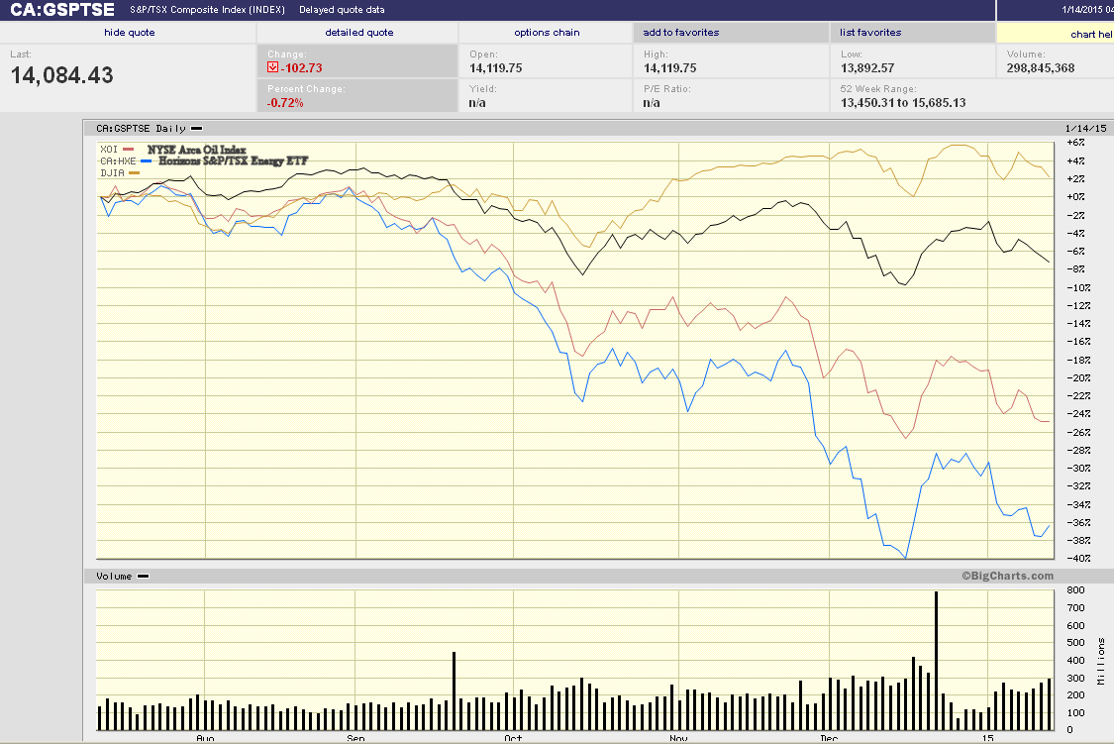Image resolution: width=1114 pixels, height=744 pixels.
Task: Click the XOI red legend marker
Action: (129, 150)
